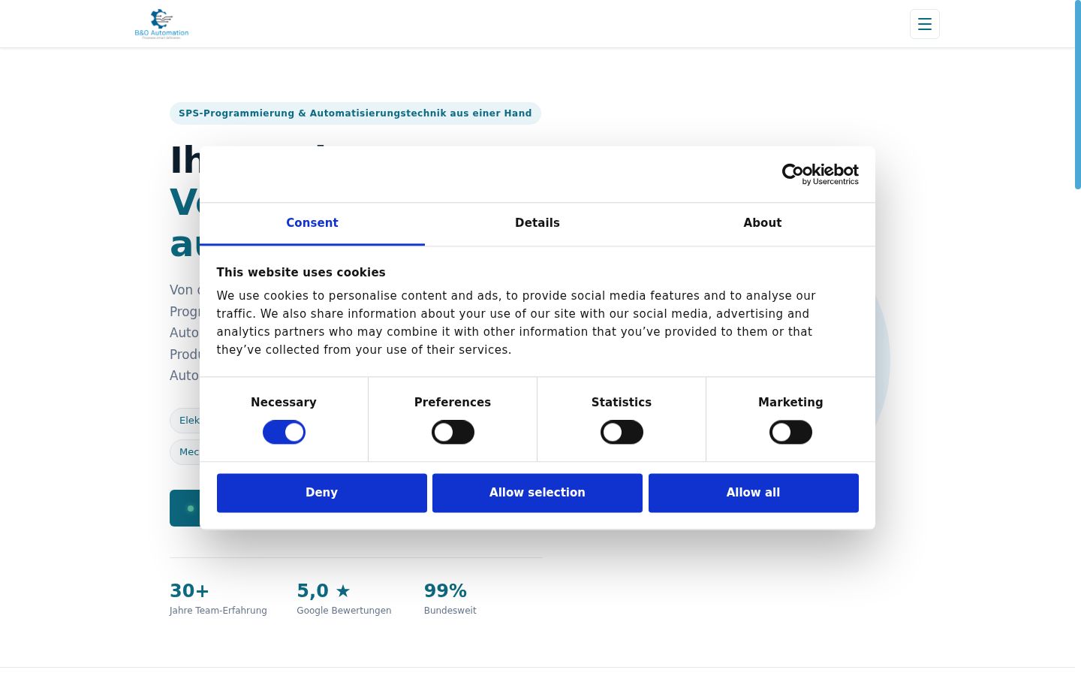Toggle the Necessary cookies switch
This screenshot has width=1081, height=676.
tap(284, 433)
